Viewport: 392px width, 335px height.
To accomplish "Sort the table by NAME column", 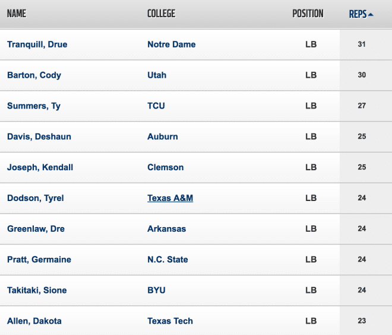I will click(x=17, y=14).
